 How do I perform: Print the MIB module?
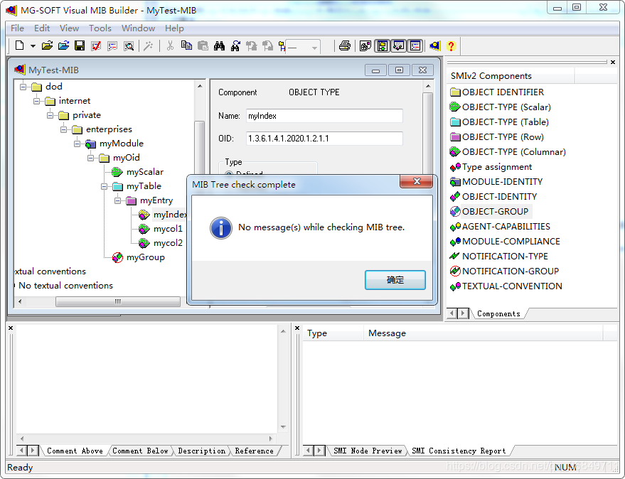345,45
